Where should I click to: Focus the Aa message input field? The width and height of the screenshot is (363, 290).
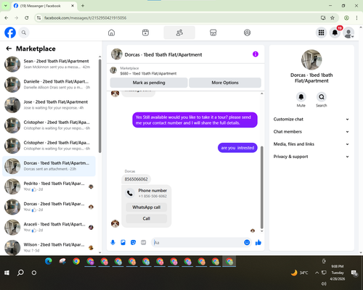[x=198, y=242]
